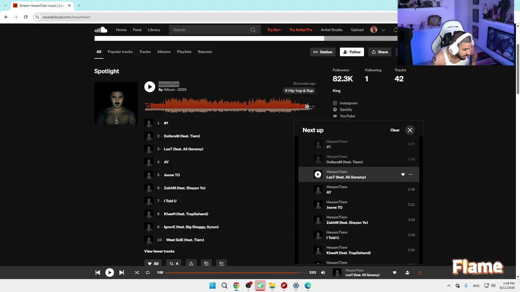Screen dimensions: 520x292
Task: Switch to the Popular tracks tab
Action: pos(120,52)
